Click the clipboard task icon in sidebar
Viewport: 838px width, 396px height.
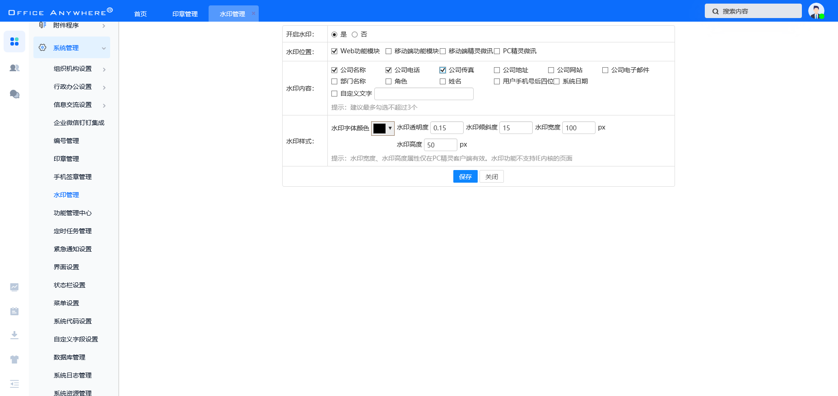tap(14, 311)
